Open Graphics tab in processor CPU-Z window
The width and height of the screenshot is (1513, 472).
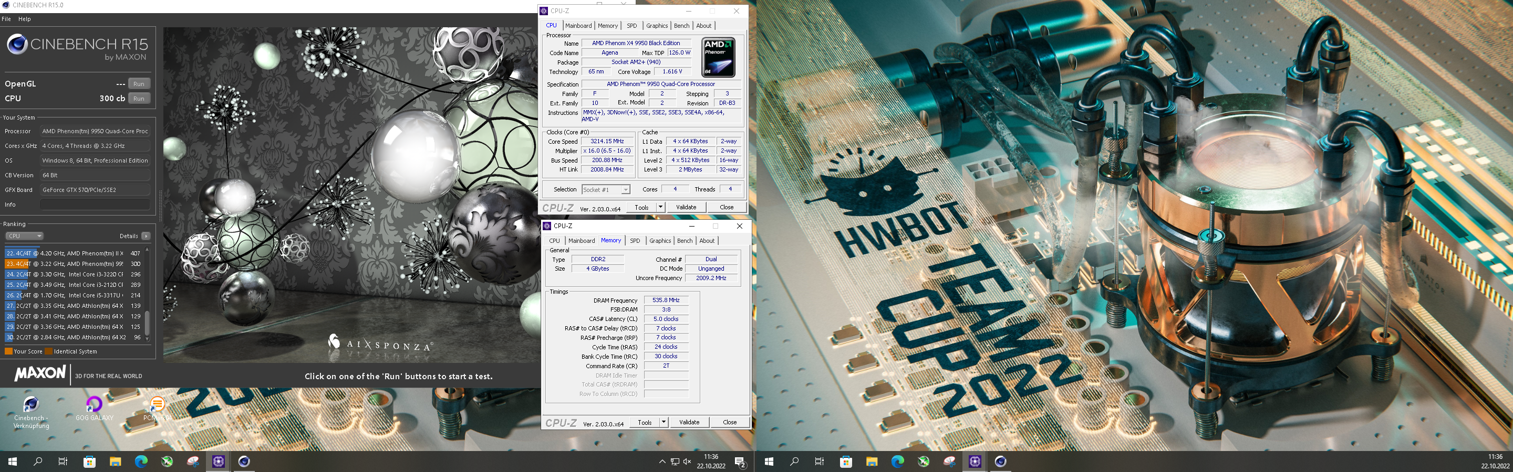pos(657,26)
